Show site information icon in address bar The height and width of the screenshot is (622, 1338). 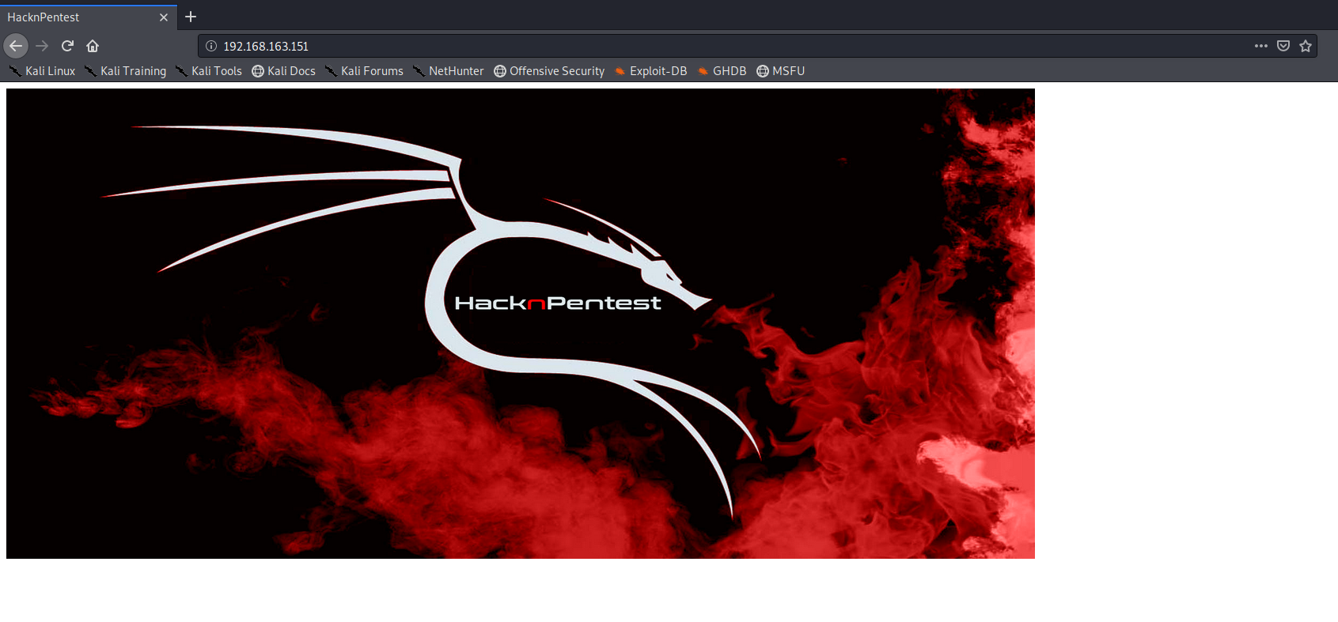pos(211,46)
